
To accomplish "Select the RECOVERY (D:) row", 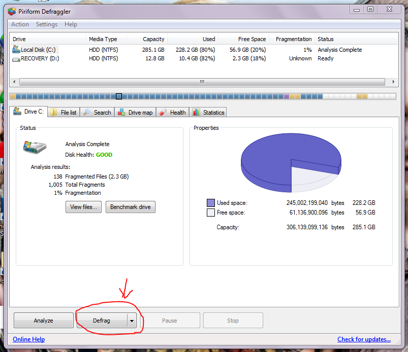I will (x=204, y=59).
